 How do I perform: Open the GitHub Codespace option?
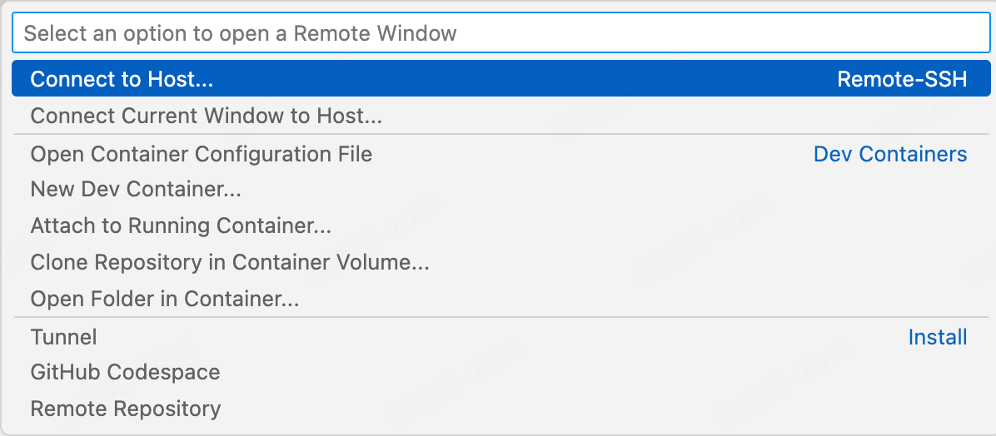click(125, 372)
